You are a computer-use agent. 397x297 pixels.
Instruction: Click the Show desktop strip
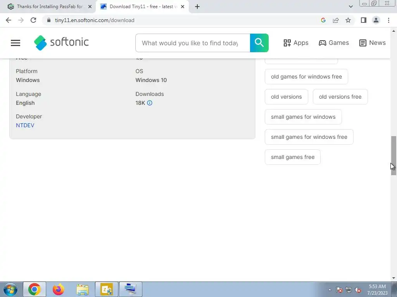394,289
